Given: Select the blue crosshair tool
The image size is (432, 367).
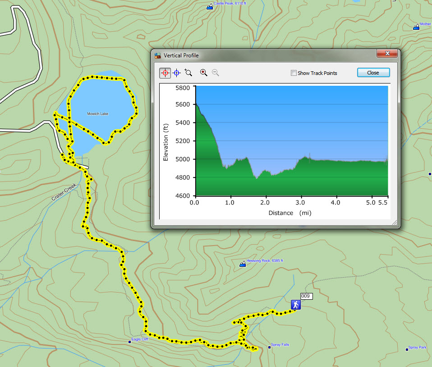Looking at the screenshot, I should [177, 73].
